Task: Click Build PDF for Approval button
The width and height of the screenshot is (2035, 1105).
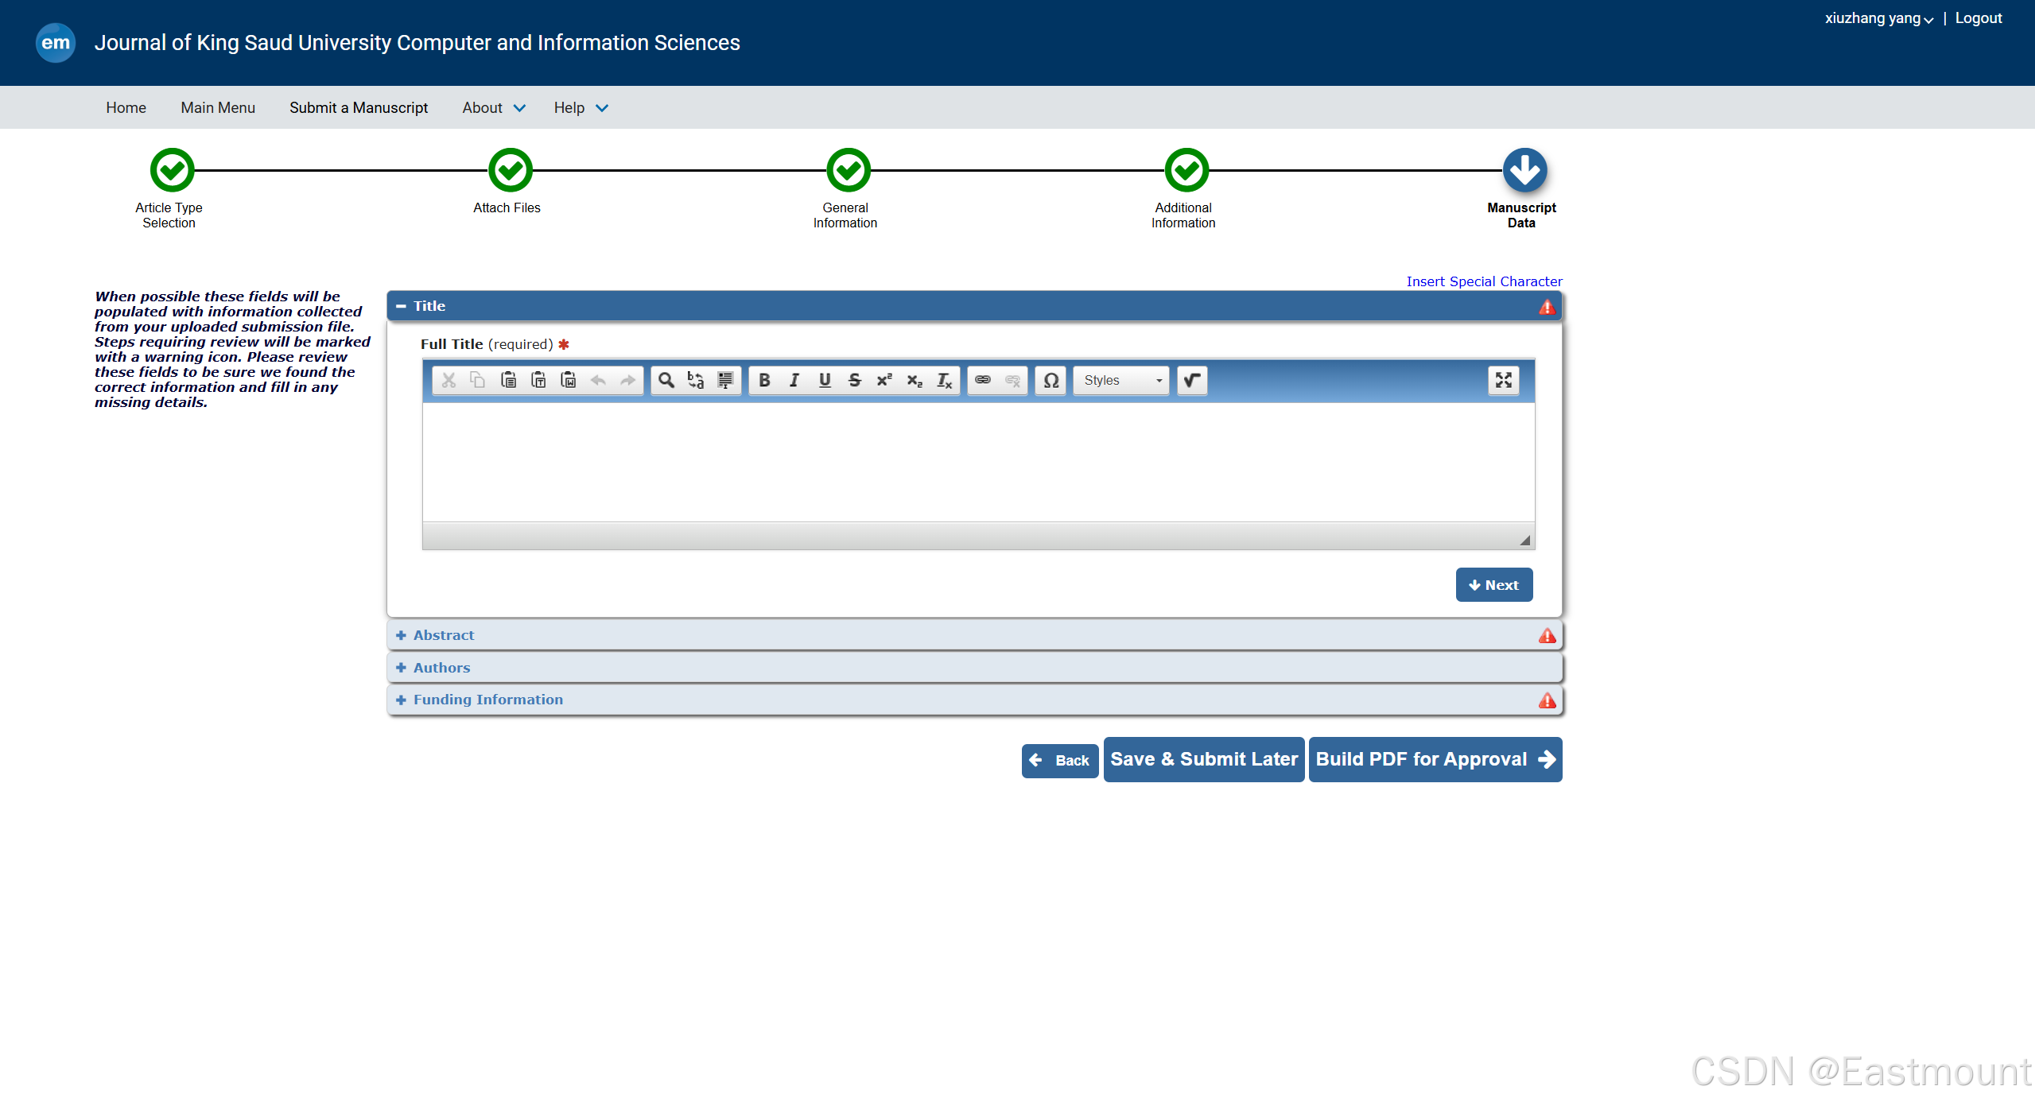Action: coord(1435,759)
